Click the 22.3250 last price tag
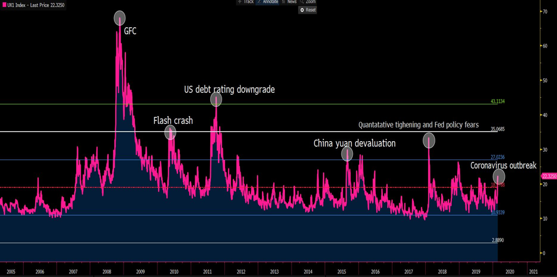557x277 pixels. click(x=549, y=176)
